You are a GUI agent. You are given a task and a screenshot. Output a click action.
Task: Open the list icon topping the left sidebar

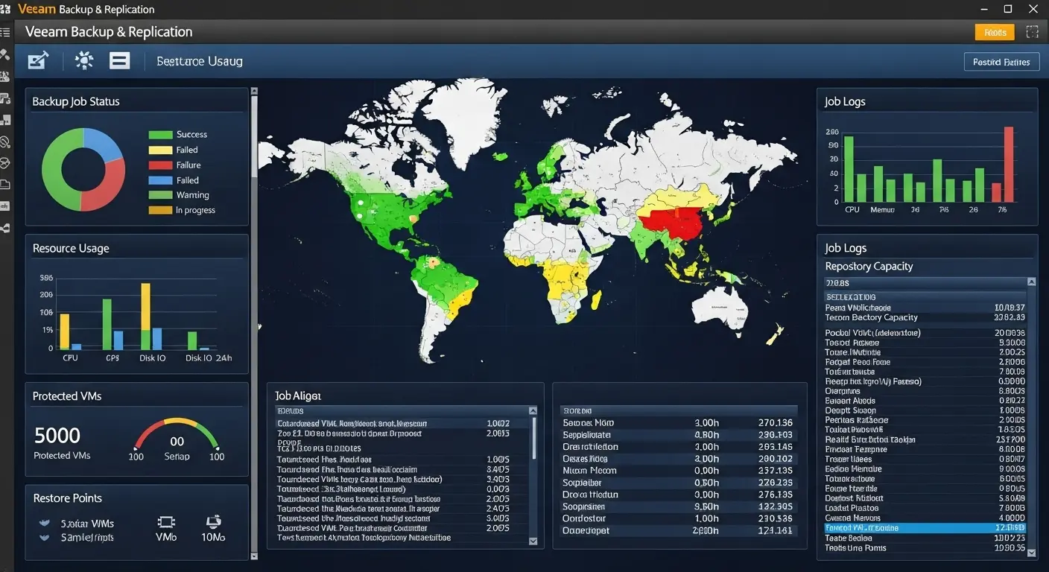(5, 32)
